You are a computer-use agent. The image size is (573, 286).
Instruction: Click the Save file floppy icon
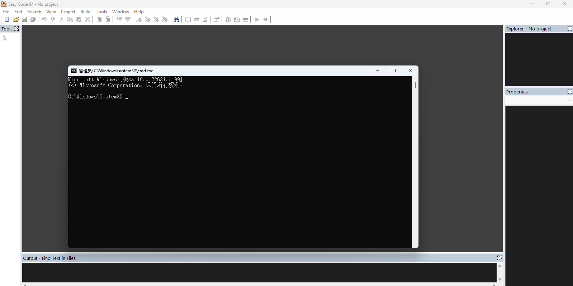click(x=24, y=19)
